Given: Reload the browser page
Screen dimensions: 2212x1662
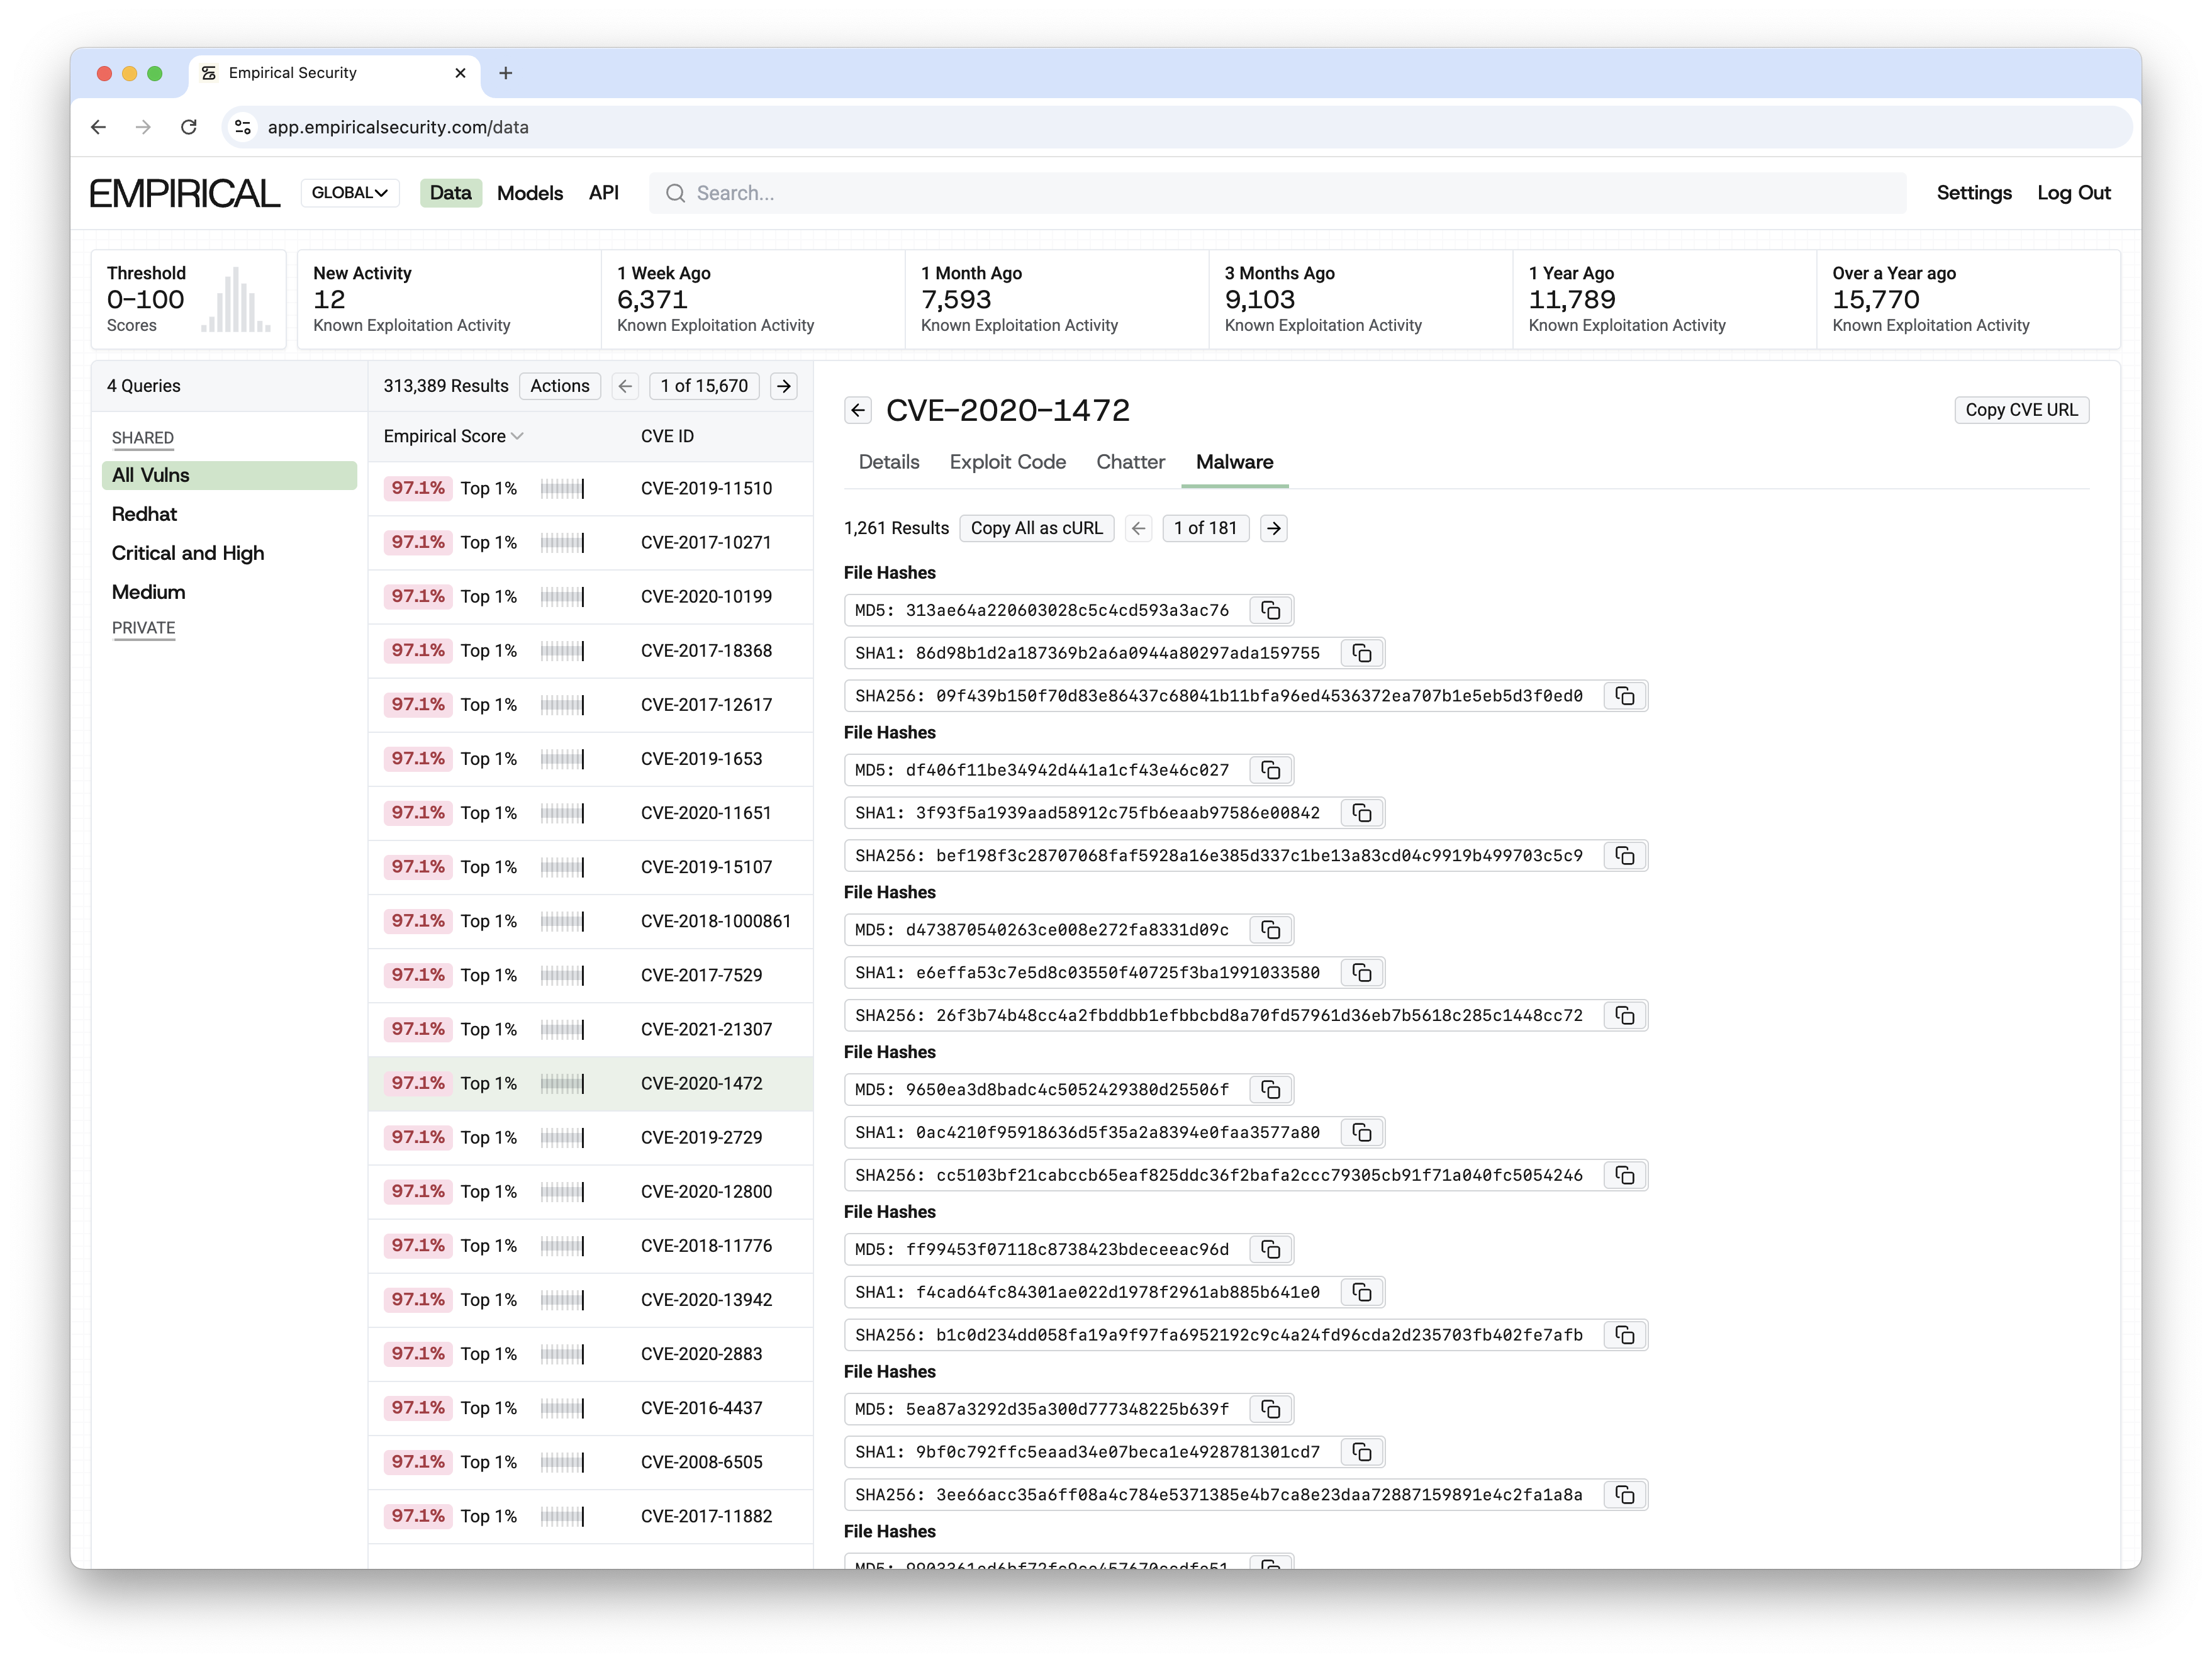Looking at the screenshot, I should click(189, 127).
